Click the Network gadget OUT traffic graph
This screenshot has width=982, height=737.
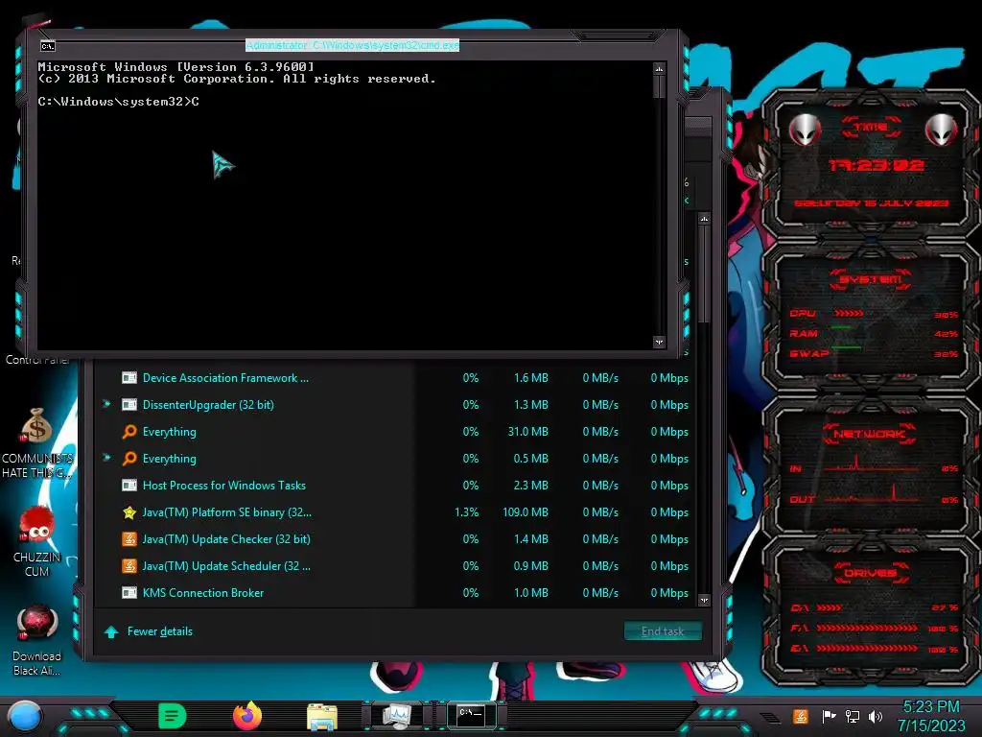[872, 492]
